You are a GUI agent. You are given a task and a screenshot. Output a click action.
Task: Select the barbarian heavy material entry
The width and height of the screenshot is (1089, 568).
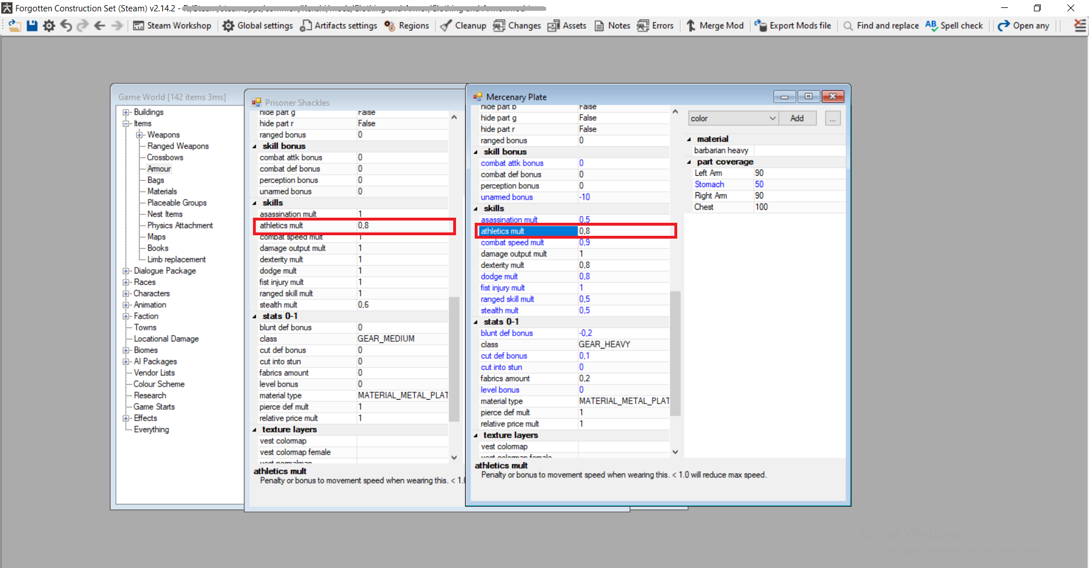pyautogui.click(x=721, y=151)
